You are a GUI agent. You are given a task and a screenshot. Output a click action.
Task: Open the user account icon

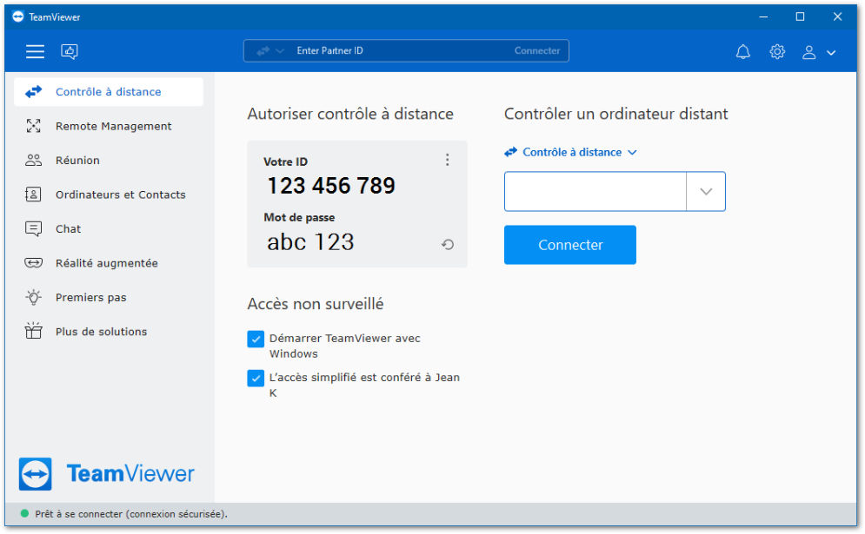pyautogui.click(x=808, y=52)
